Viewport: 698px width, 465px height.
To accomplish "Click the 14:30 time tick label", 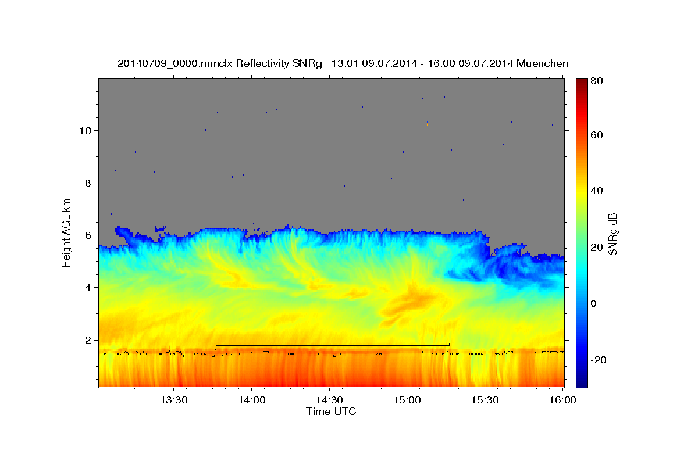I will [x=329, y=400].
